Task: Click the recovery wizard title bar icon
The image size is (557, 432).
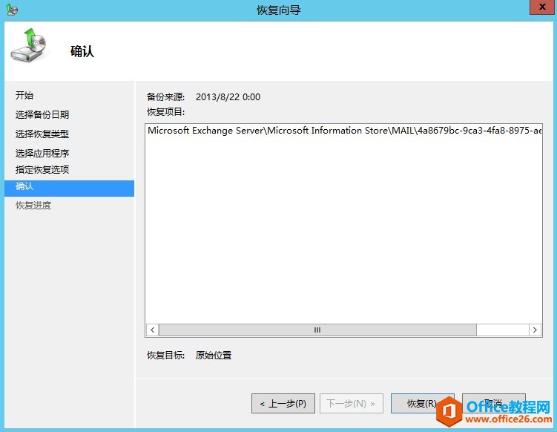Action: tap(12, 10)
